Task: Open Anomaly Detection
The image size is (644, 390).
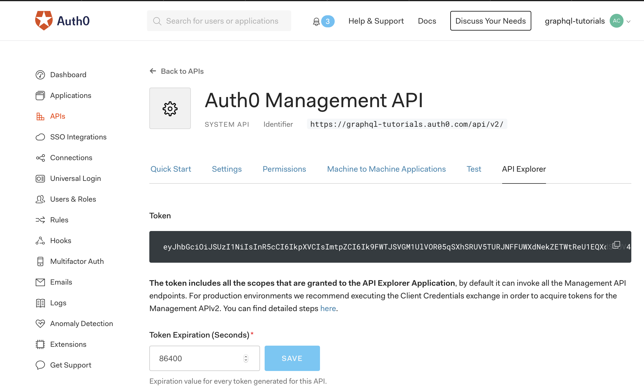Action: [82, 323]
